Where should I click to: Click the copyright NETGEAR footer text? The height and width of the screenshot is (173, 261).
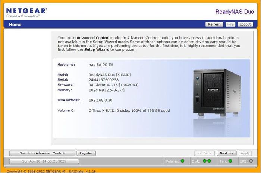(x=51, y=171)
